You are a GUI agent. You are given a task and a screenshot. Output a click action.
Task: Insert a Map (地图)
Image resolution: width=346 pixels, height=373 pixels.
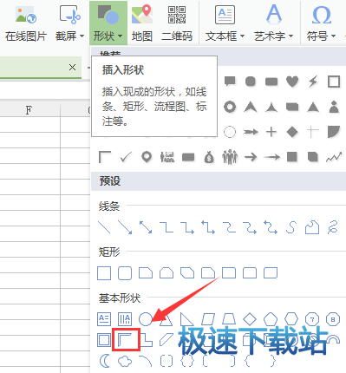pyautogui.click(x=142, y=23)
